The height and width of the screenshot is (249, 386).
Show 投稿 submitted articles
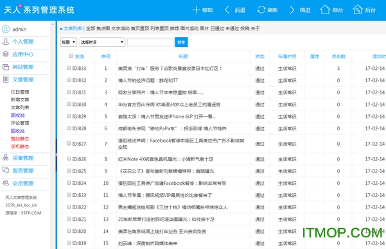245,28
